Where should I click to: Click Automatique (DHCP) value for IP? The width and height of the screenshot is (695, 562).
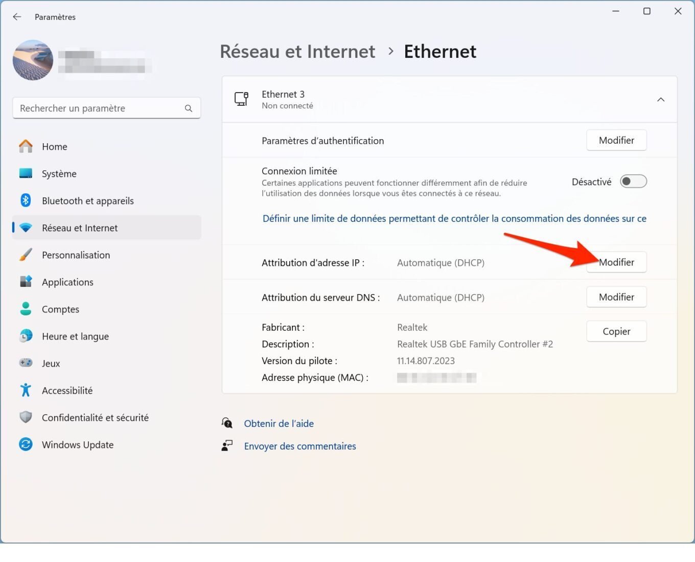pyautogui.click(x=441, y=263)
